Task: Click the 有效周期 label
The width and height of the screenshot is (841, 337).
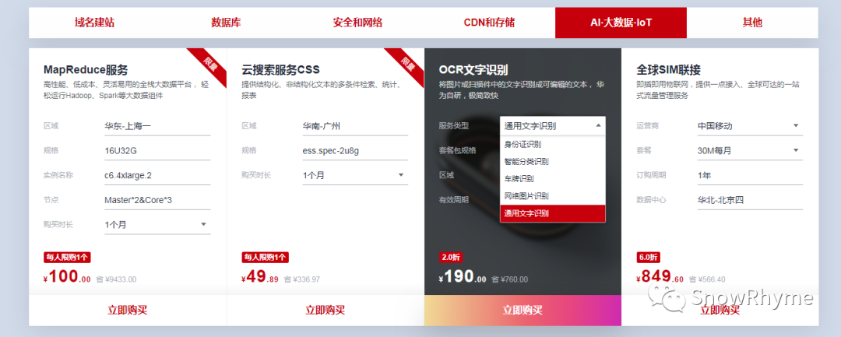Action: 454,199
